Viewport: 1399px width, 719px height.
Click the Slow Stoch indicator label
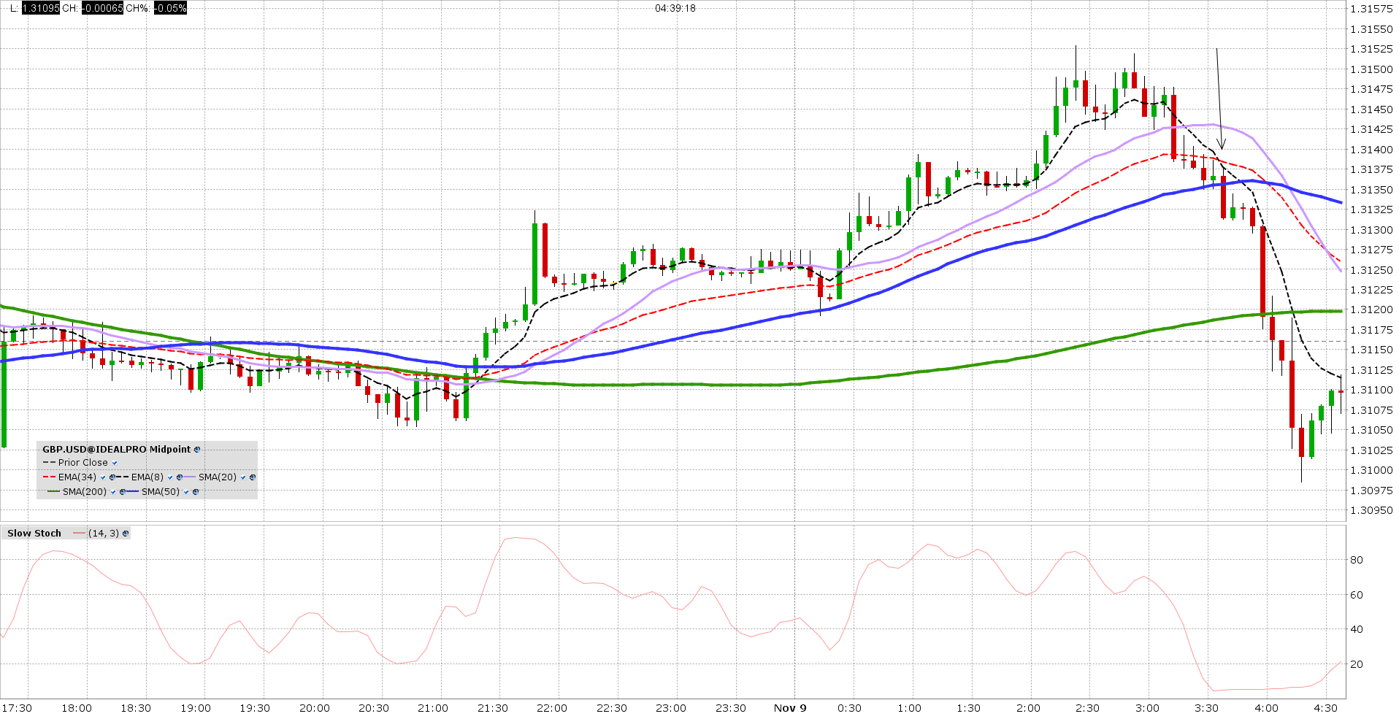(34, 534)
